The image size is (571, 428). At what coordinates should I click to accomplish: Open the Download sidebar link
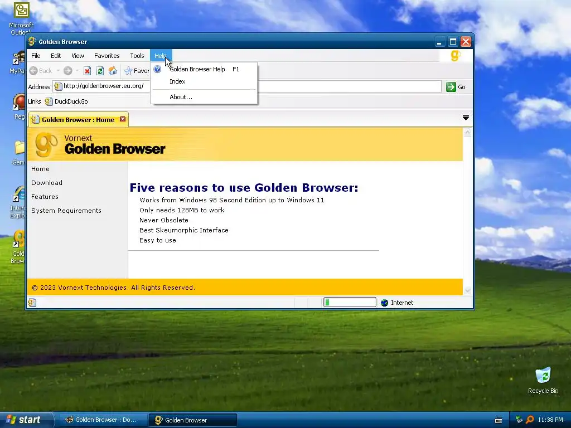pyautogui.click(x=47, y=183)
